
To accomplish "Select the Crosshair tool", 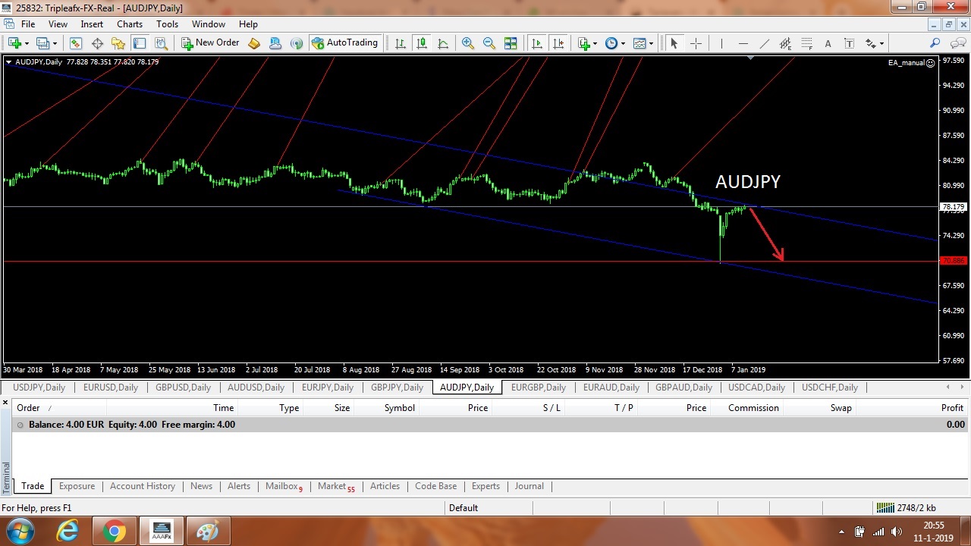I will (696, 43).
